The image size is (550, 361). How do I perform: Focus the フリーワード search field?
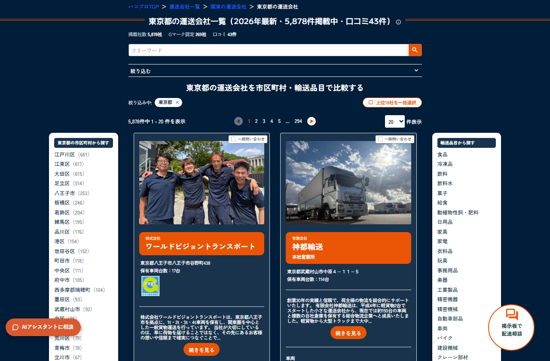coord(269,50)
